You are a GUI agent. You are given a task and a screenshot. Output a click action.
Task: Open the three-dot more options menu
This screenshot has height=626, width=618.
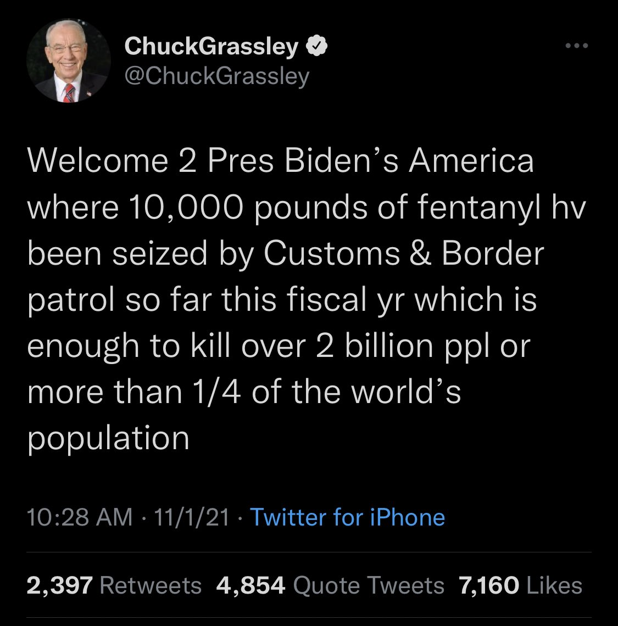point(577,46)
